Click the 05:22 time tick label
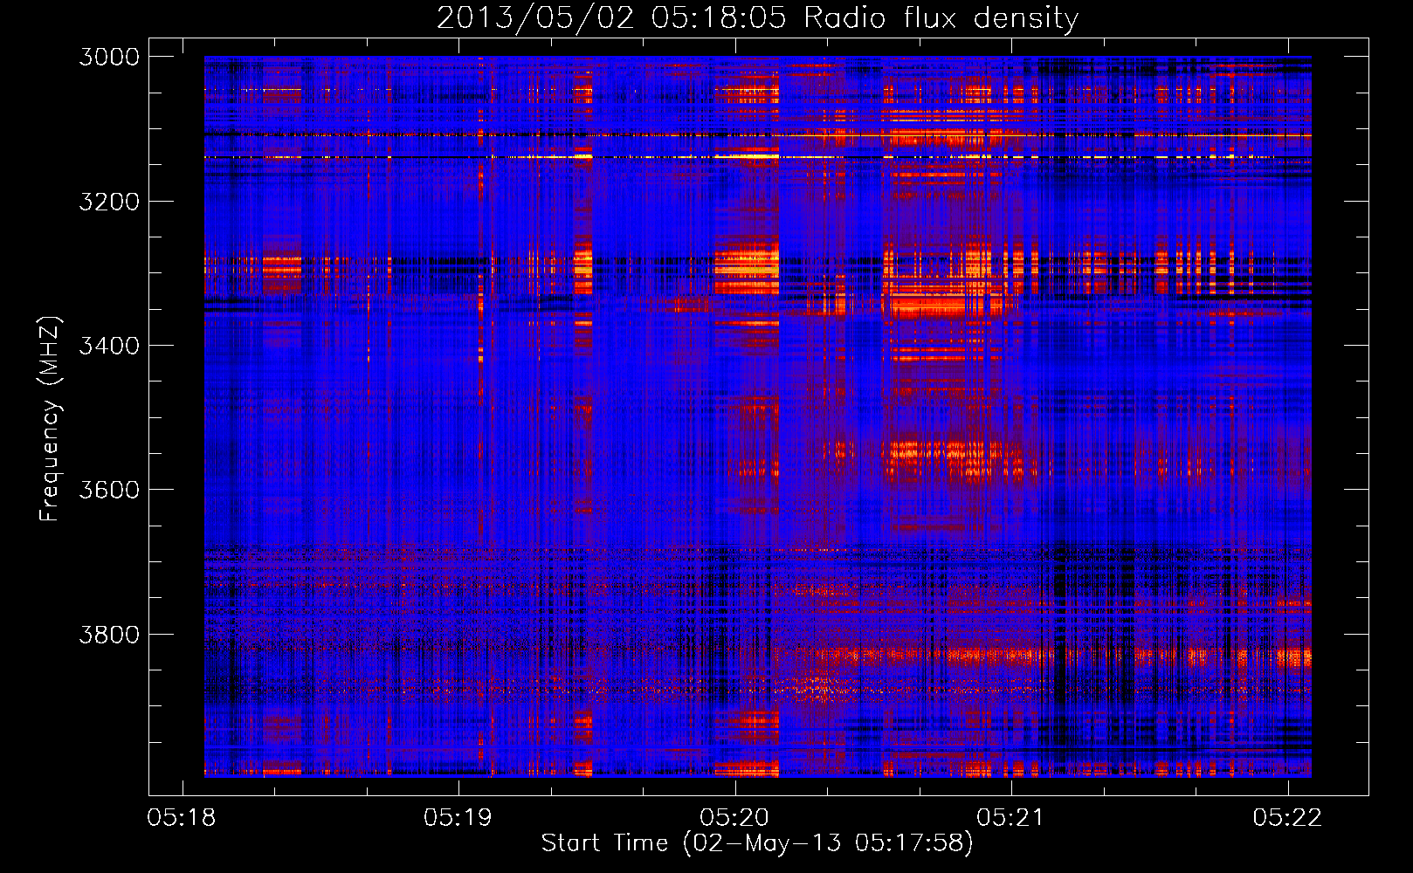The width and height of the screenshot is (1413, 873). pyautogui.click(x=1287, y=818)
